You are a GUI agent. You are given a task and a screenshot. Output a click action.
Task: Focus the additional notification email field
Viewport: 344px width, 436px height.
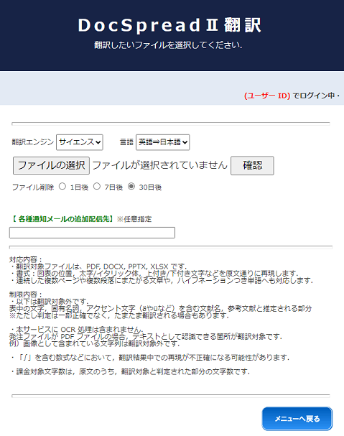(92, 233)
